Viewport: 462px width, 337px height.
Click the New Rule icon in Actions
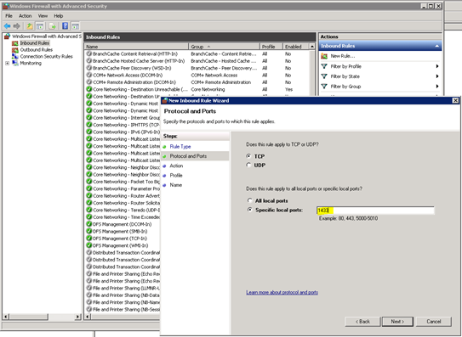[x=324, y=56]
